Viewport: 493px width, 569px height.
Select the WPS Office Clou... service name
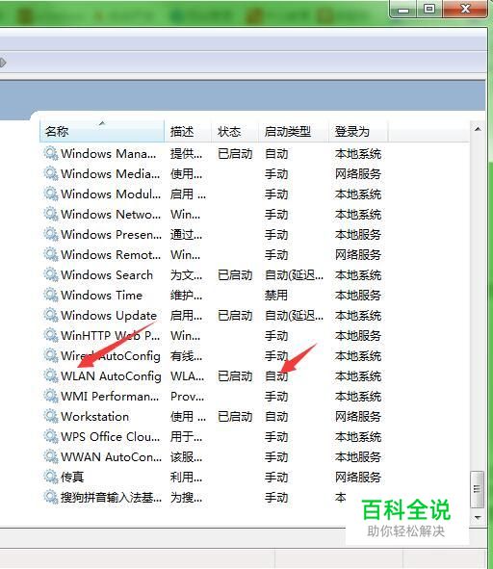tap(111, 437)
